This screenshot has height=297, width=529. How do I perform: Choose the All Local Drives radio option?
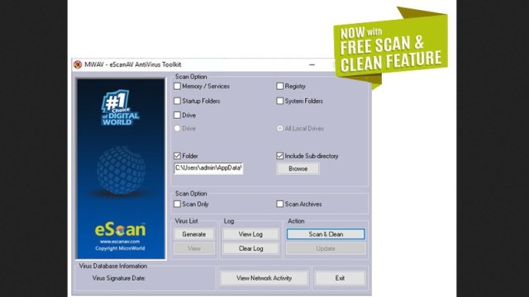[x=279, y=129]
